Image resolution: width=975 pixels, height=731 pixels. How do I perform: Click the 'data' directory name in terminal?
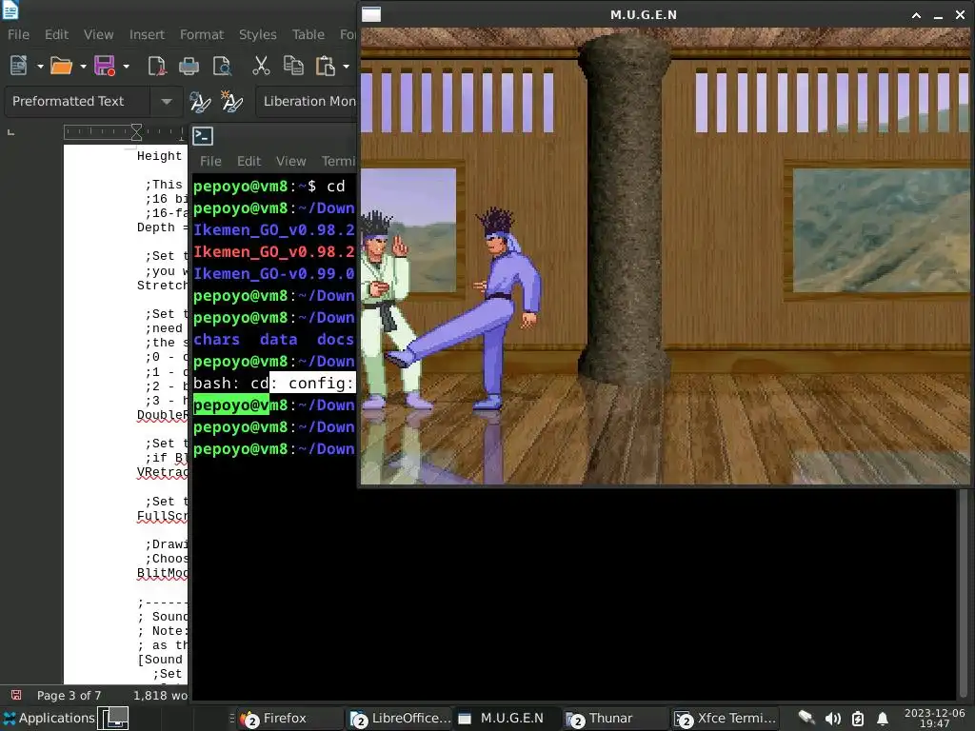point(279,340)
